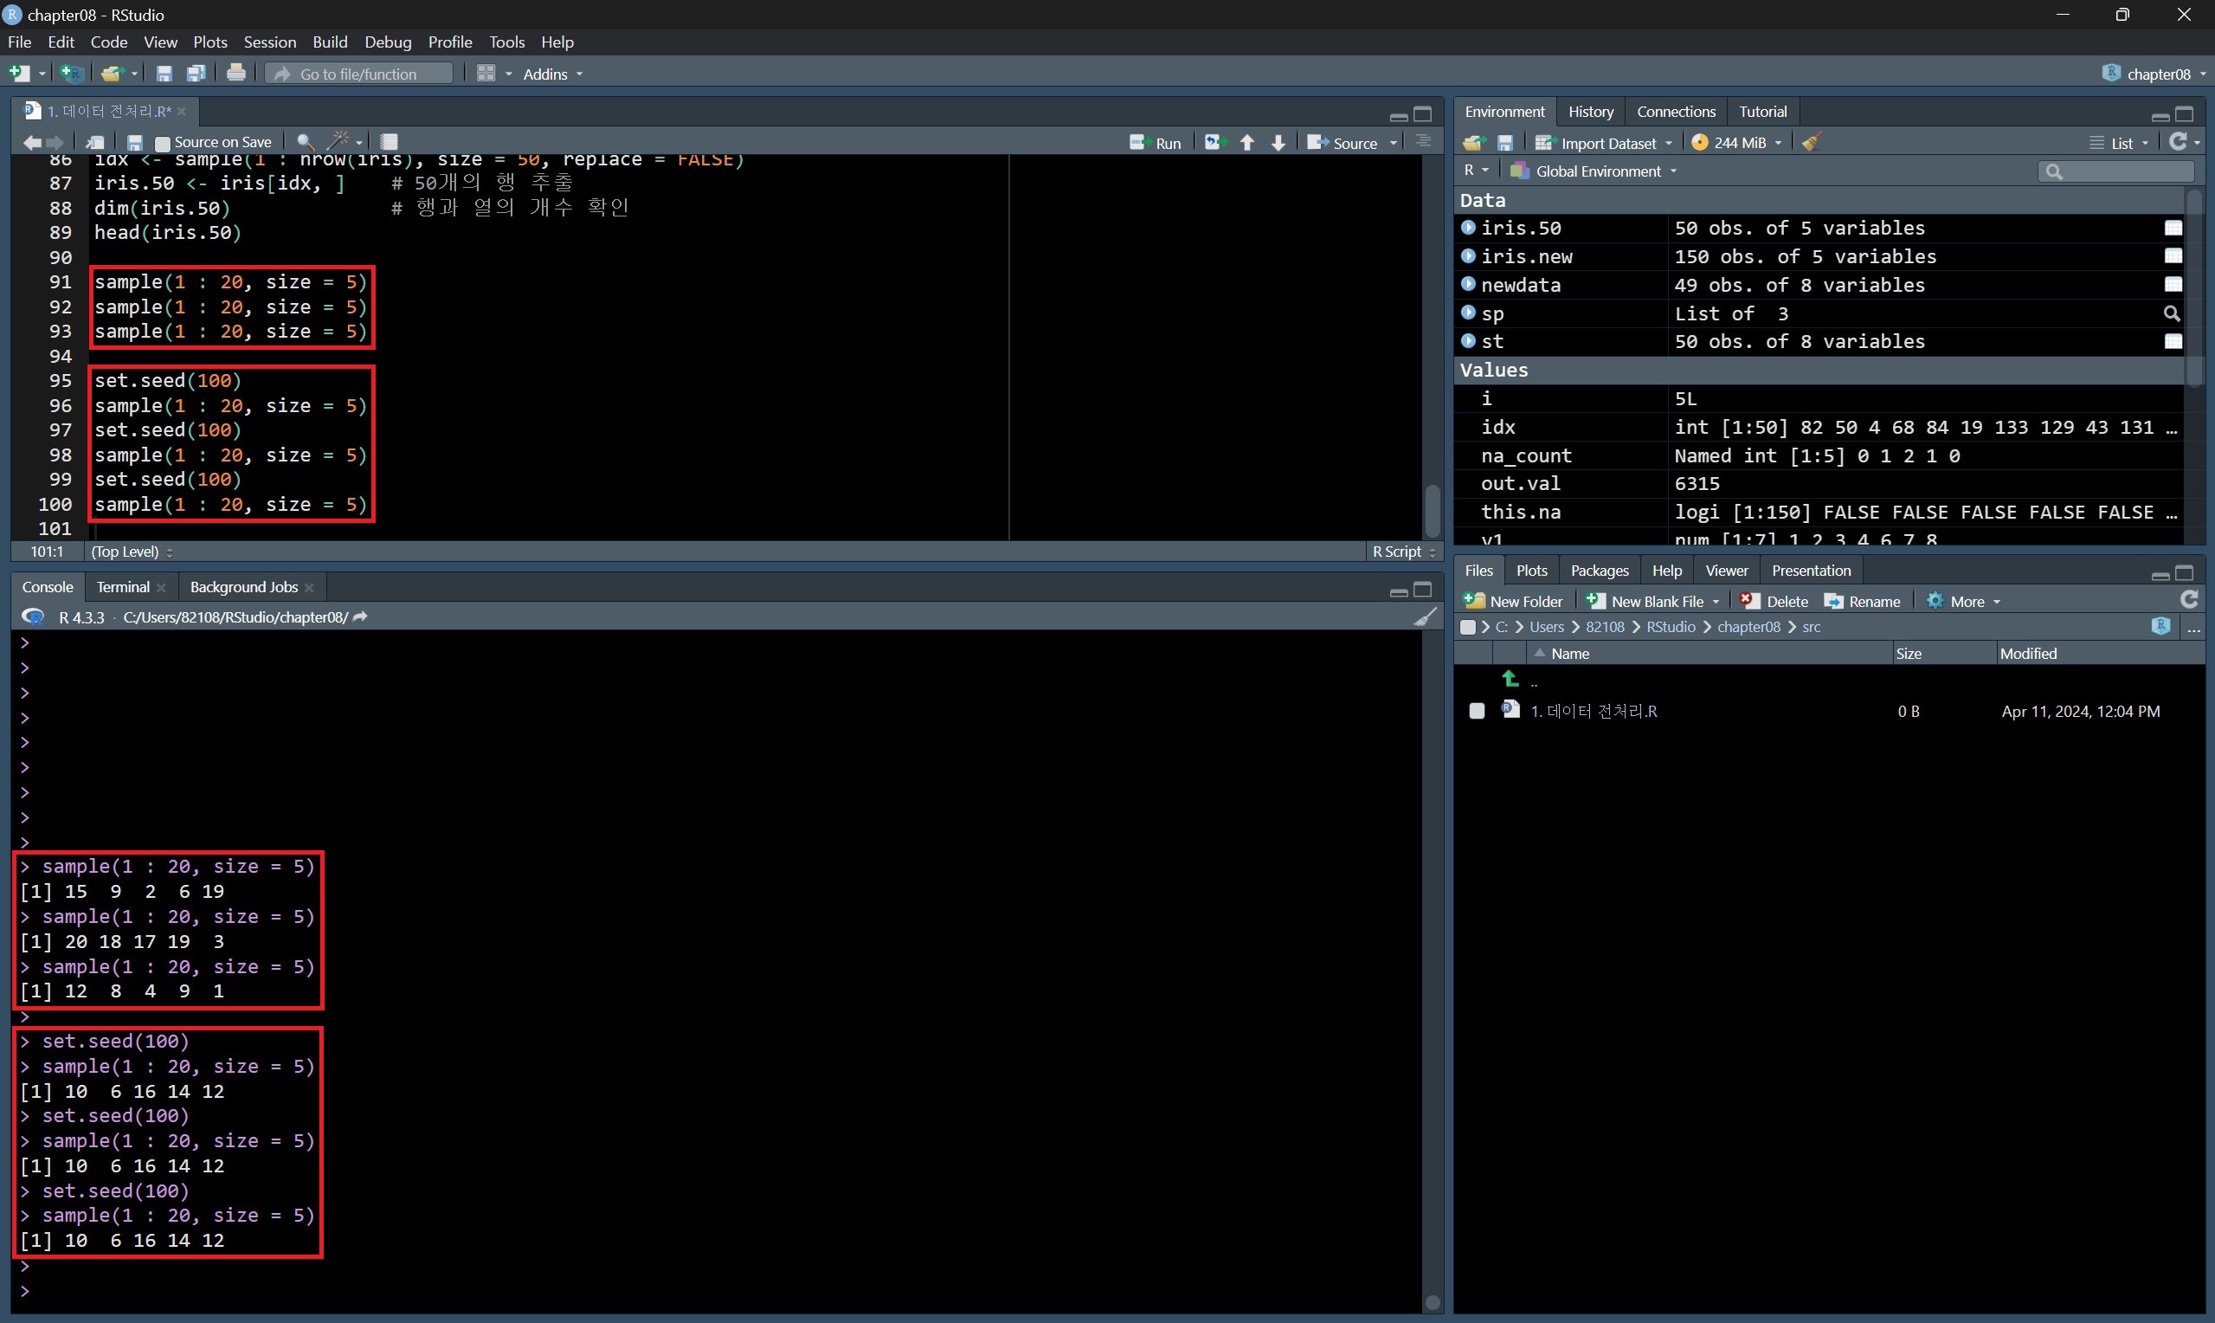View the iris.50 data table icon

(x=2173, y=229)
